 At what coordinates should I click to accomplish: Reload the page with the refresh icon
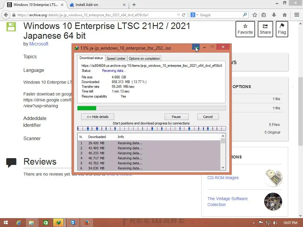183,15
